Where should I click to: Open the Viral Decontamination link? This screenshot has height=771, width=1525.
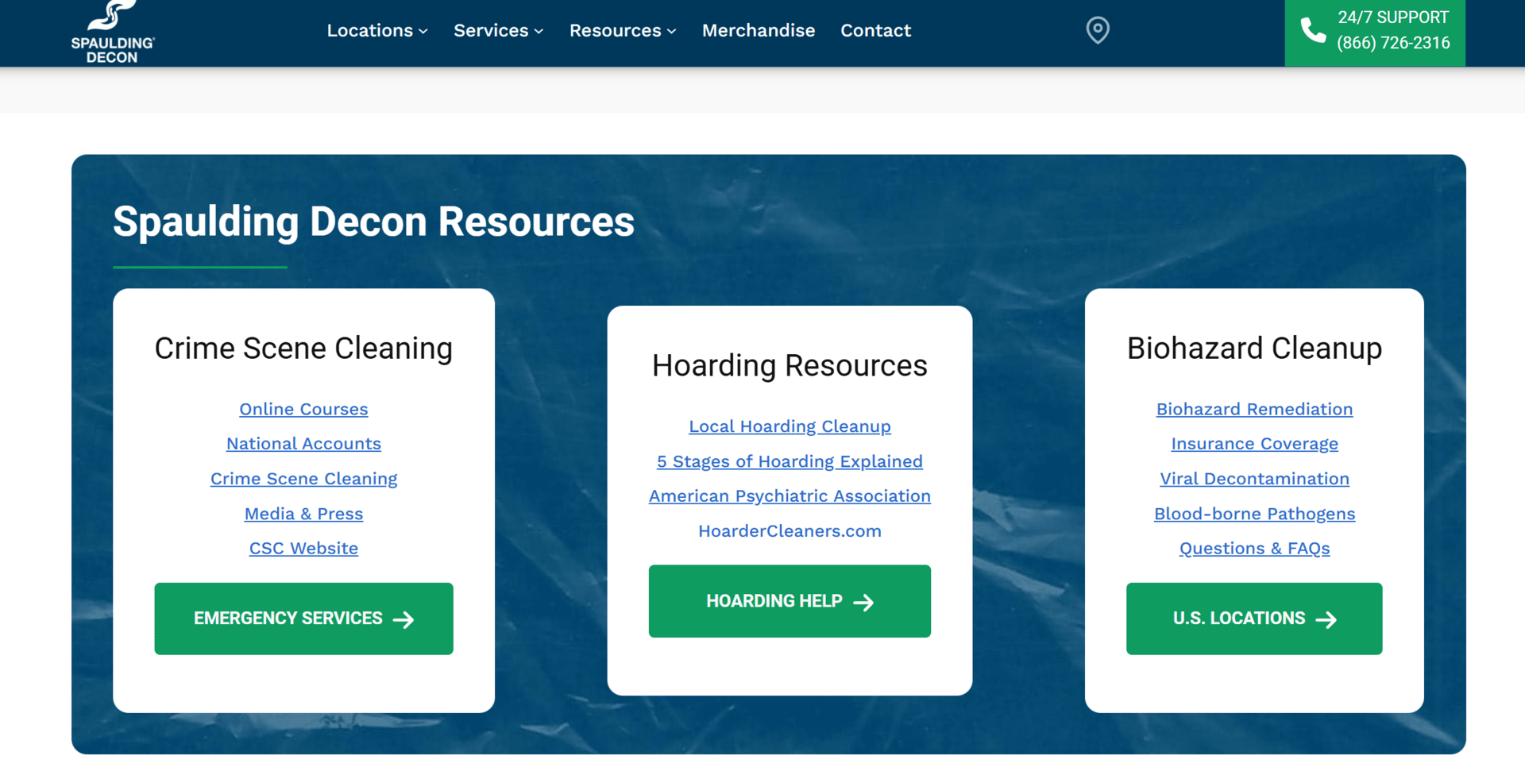[x=1254, y=479]
